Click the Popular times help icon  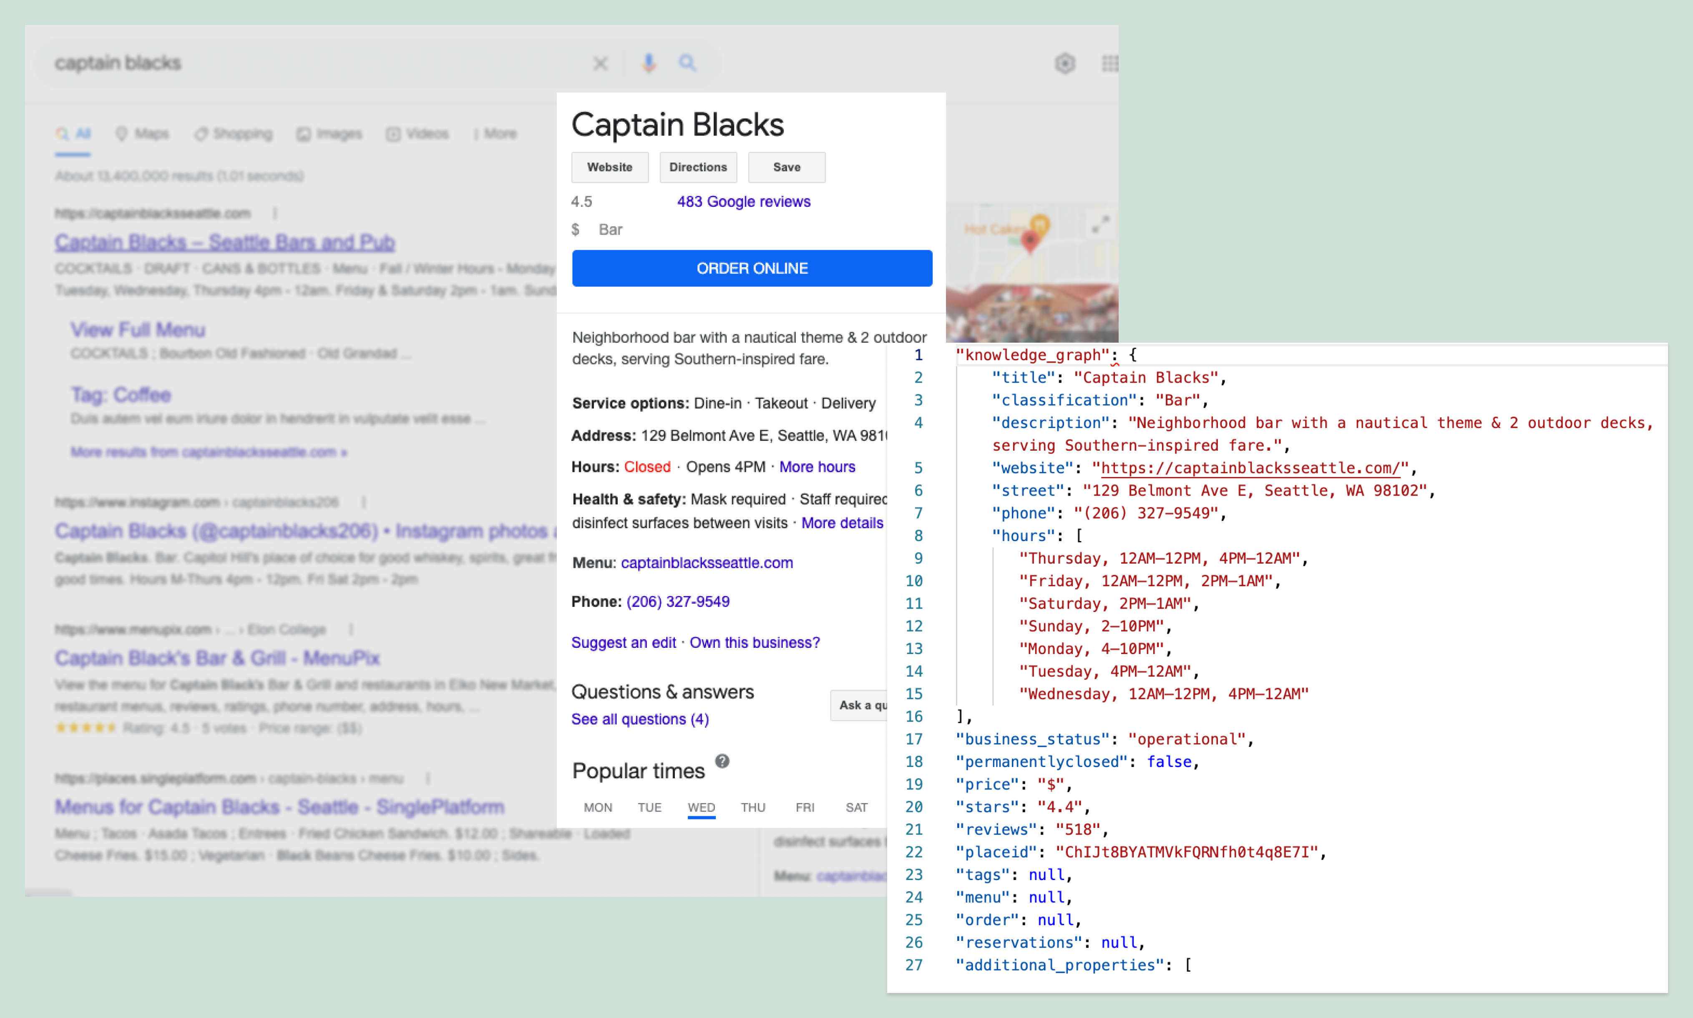[722, 761]
